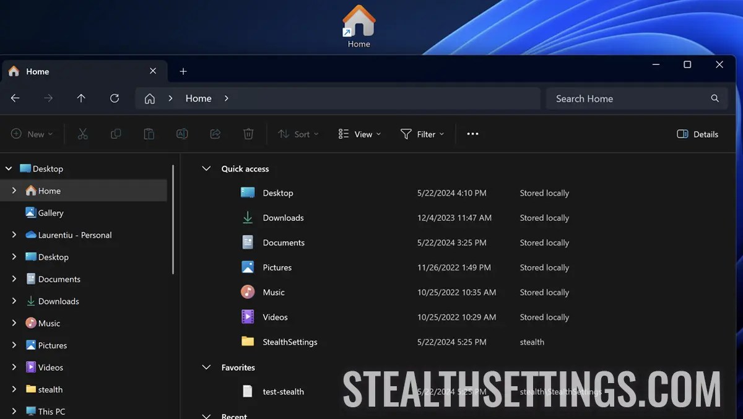Open the New dropdown menu
Viewport: 743px width, 419px height.
coord(32,134)
